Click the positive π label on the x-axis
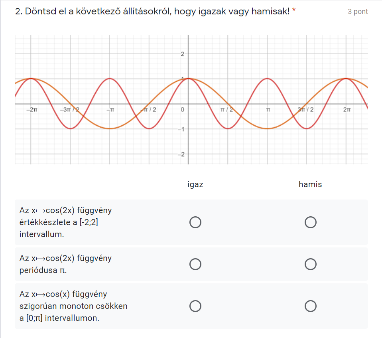Screen dimensions: 382x338 click(268, 109)
